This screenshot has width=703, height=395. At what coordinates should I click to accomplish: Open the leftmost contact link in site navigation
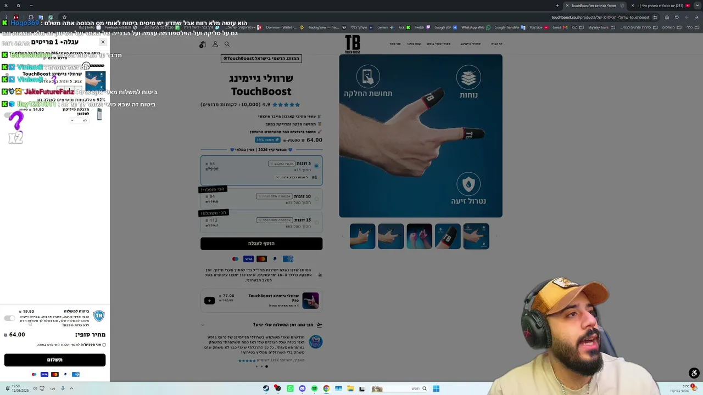pyautogui.click(x=395, y=44)
